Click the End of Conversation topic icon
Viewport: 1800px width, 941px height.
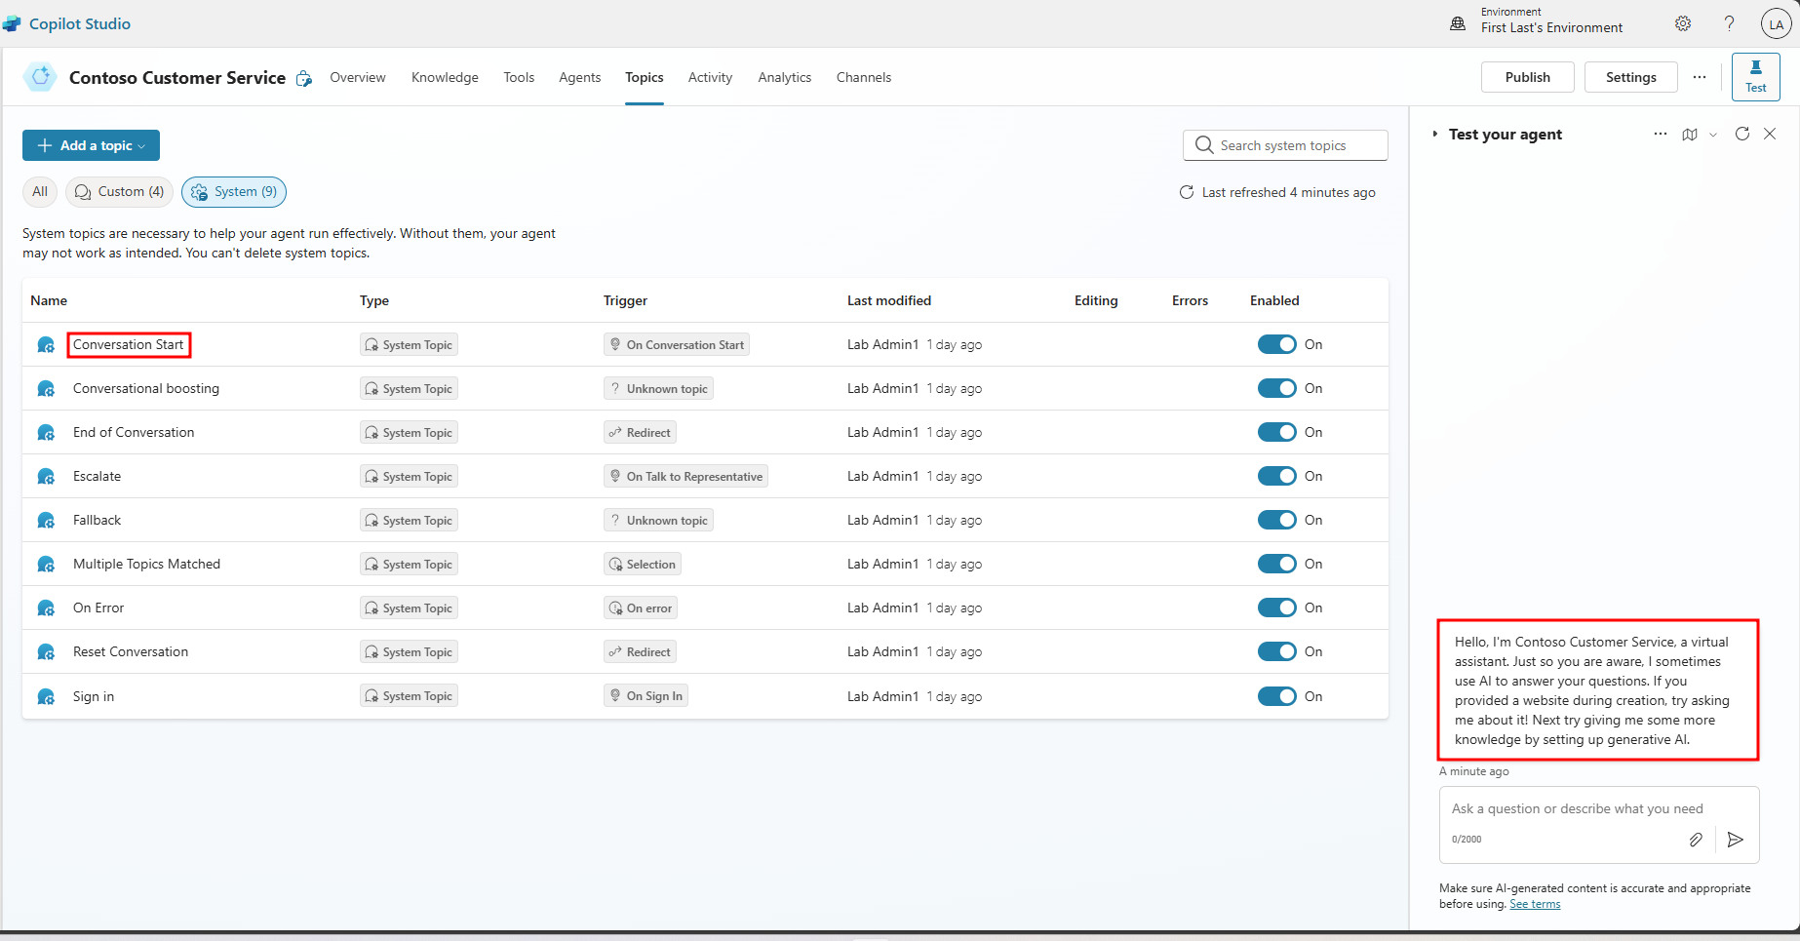pos(46,432)
